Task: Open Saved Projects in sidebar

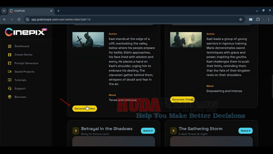Action: [x=24, y=72]
